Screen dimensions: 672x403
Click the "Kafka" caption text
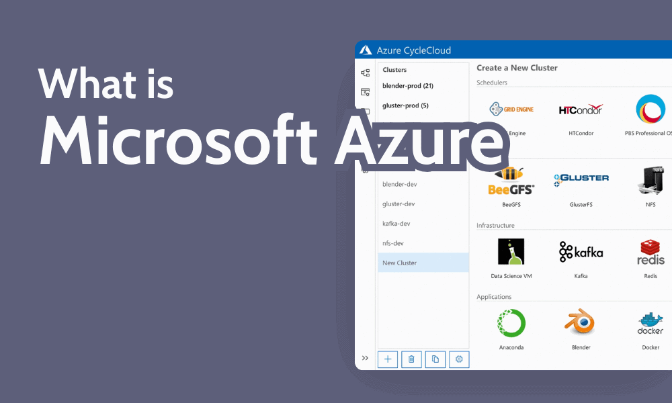pos(581,276)
